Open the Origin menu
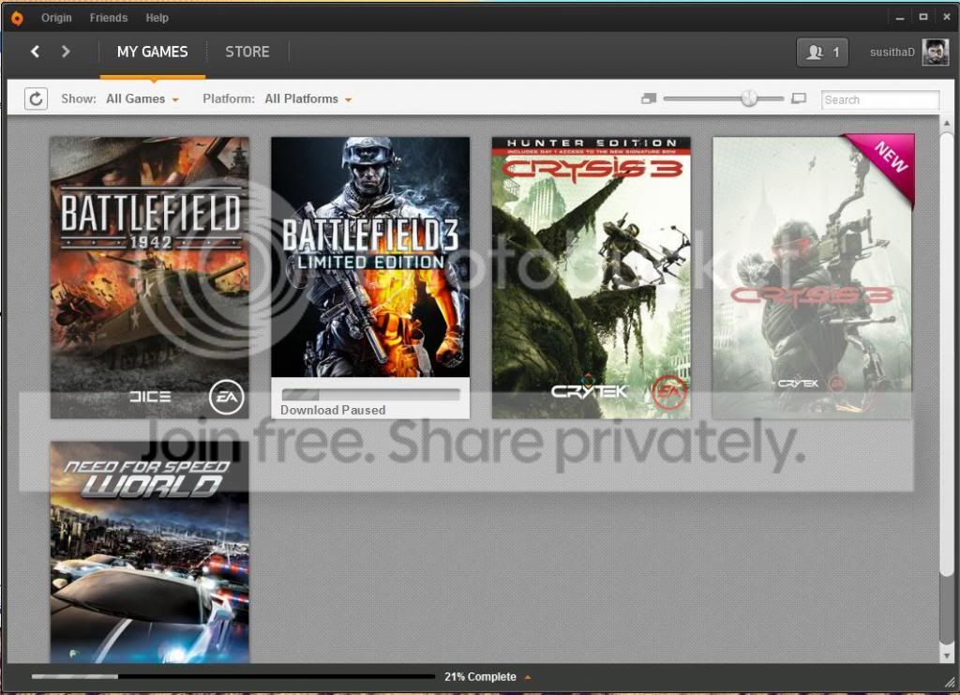This screenshot has width=960, height=695. point(56,18)
